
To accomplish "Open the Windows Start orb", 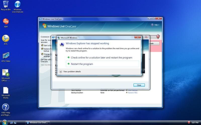I will click(x=5, y=122).
